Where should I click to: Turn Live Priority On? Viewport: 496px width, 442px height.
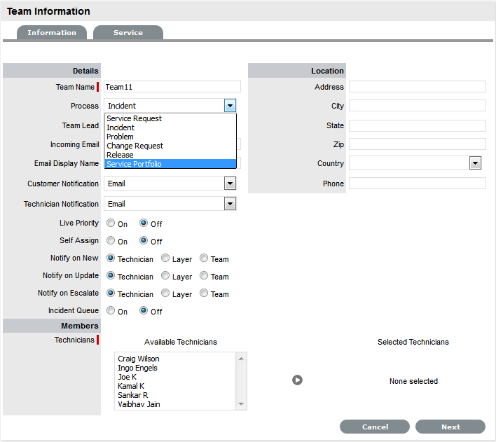click(111, 223)
